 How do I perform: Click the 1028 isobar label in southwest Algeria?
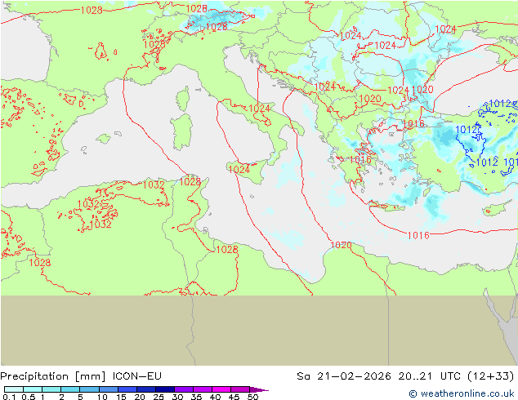(x=39, y=262)
